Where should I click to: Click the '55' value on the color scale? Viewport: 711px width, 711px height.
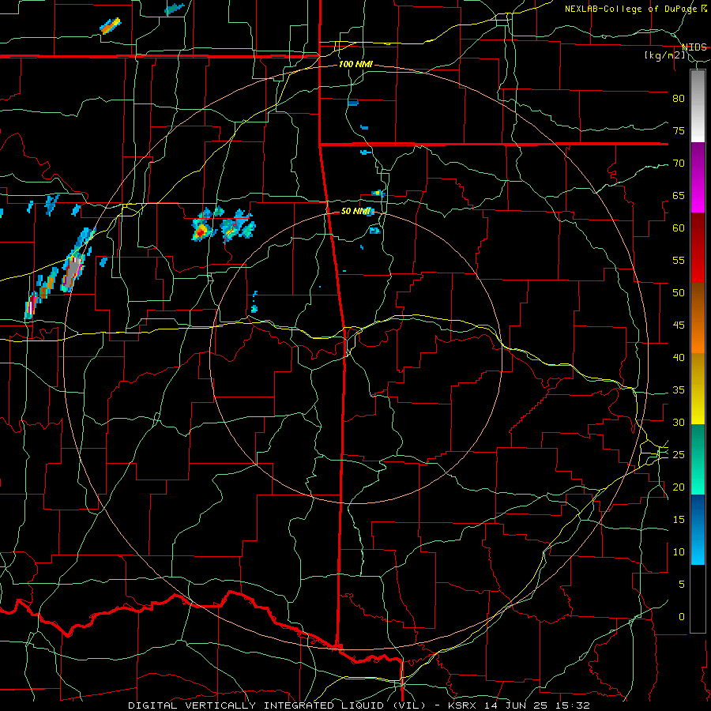[679, 260]
